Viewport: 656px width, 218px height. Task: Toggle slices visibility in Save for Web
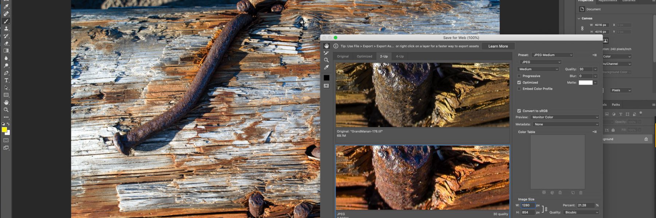pyautogui.click(x=326, y=86)
